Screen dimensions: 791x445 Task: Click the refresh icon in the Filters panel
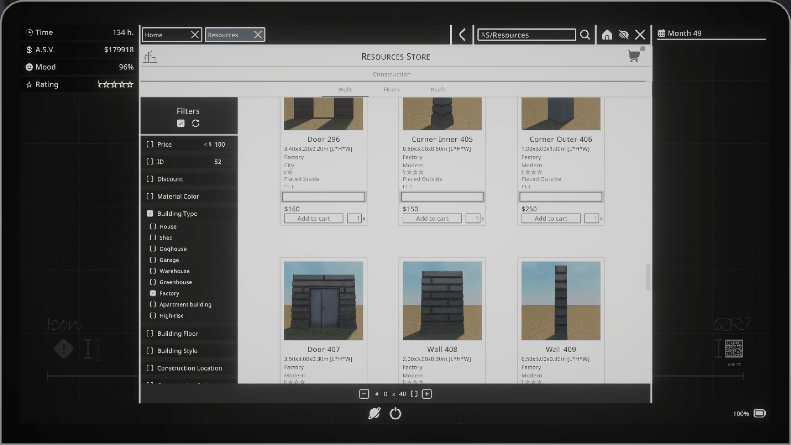(196, 123)
